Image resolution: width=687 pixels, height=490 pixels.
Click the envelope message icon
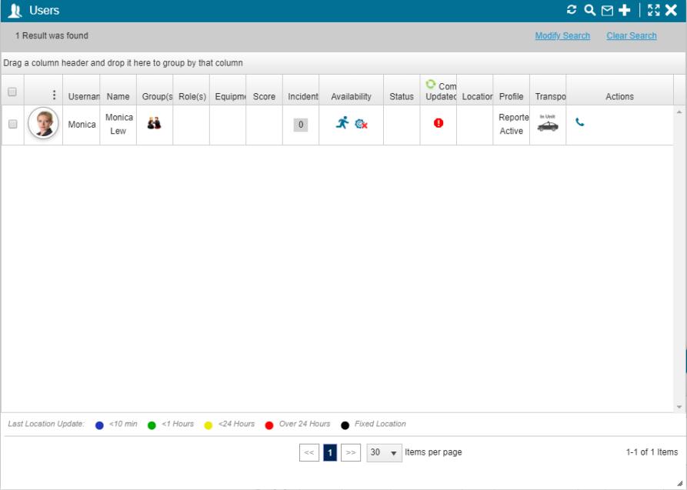(607, 11)
